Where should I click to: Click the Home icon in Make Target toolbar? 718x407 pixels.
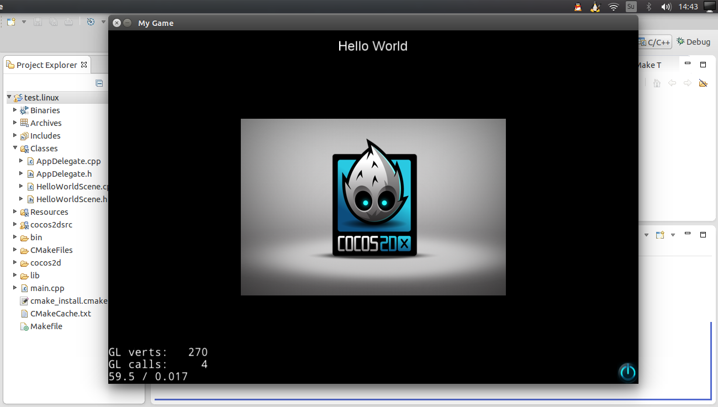tap(657, 83)
